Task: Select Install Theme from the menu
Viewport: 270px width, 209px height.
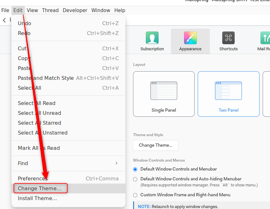Action: pyautogui.click(x=38, y=199)
